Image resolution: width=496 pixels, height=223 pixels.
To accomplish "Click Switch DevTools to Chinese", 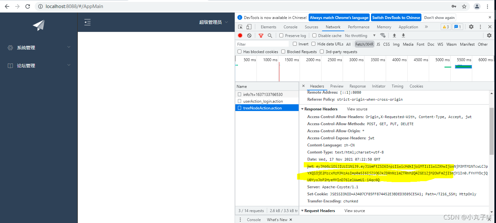I will point(396,17).
